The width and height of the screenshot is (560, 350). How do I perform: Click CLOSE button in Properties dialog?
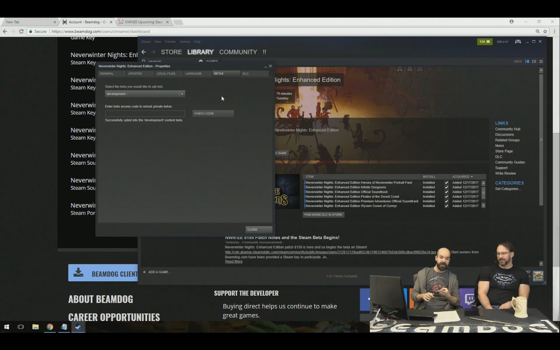(259, 230)
